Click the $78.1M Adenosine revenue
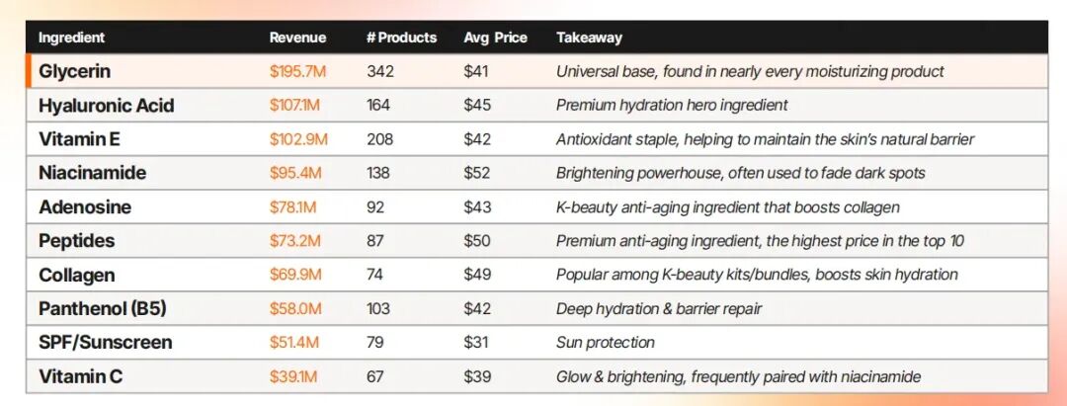The image size is (1067, 406). [293, 206]
